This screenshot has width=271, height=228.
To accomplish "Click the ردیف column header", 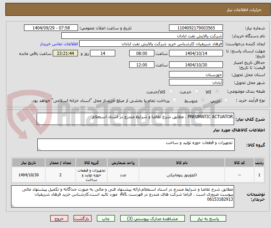I will pyautogui.click(x=259, y=163).
